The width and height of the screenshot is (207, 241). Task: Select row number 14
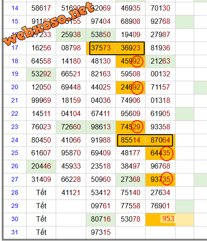pyautogui.click(x=15, y=8)
